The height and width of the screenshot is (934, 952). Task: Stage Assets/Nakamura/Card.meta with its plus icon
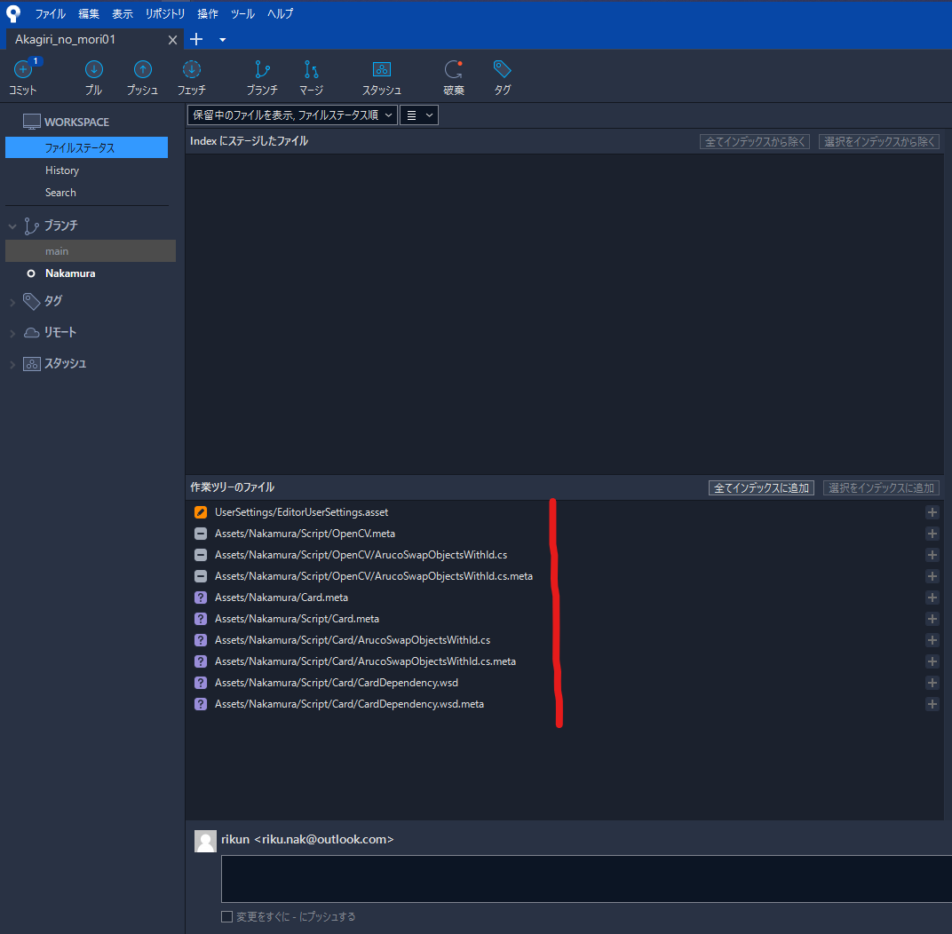(x=932, y=598)
